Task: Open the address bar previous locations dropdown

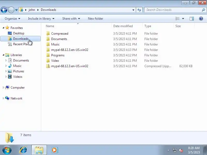Action: (x=133, y=10)
